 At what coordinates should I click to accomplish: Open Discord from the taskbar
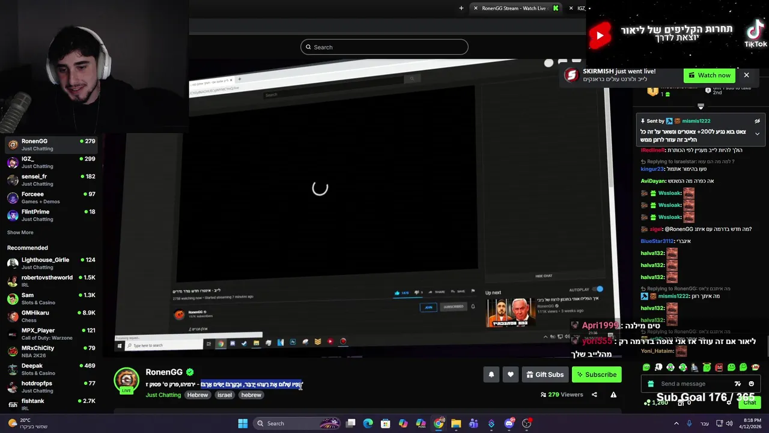(509, 423)
